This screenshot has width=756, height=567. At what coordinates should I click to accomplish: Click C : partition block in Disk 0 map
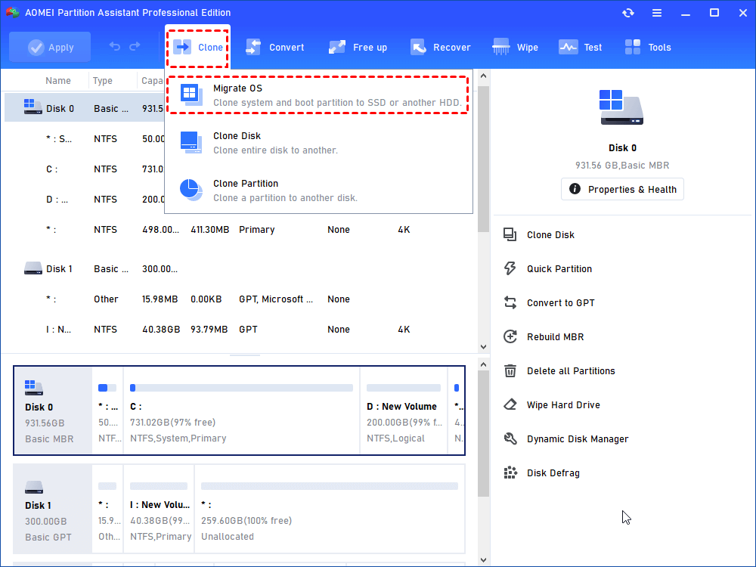242,411
